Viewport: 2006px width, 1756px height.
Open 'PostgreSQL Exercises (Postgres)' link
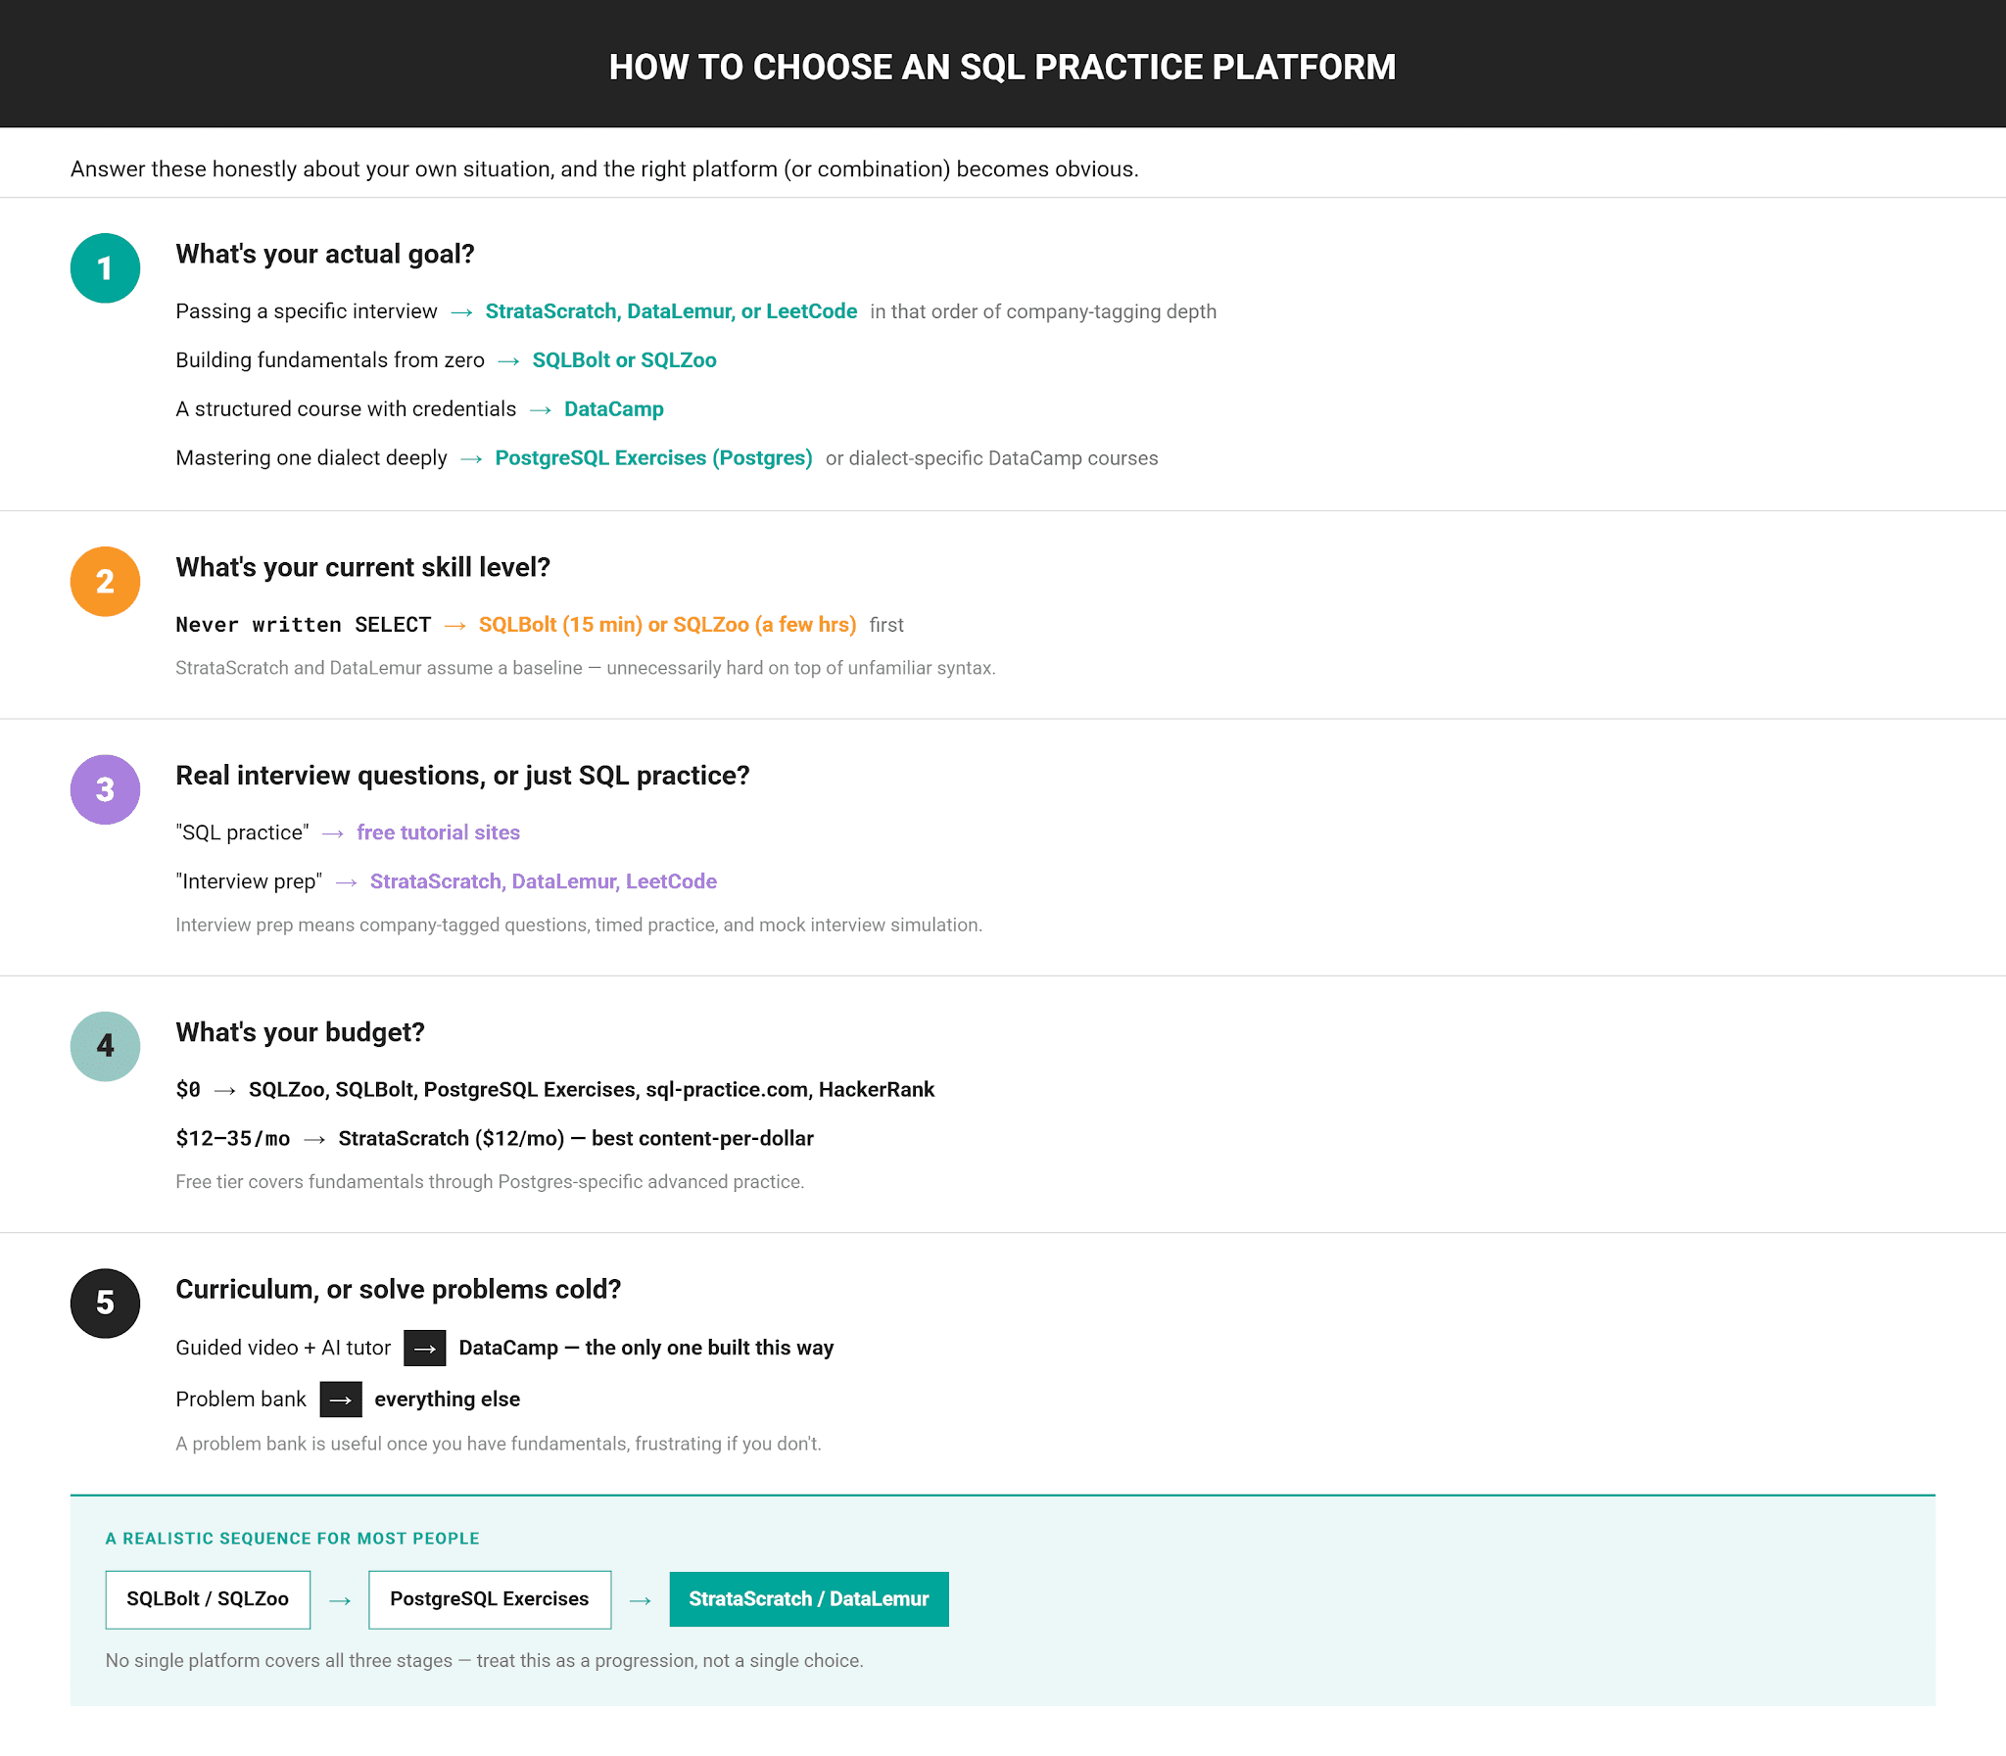coord(653,458)
